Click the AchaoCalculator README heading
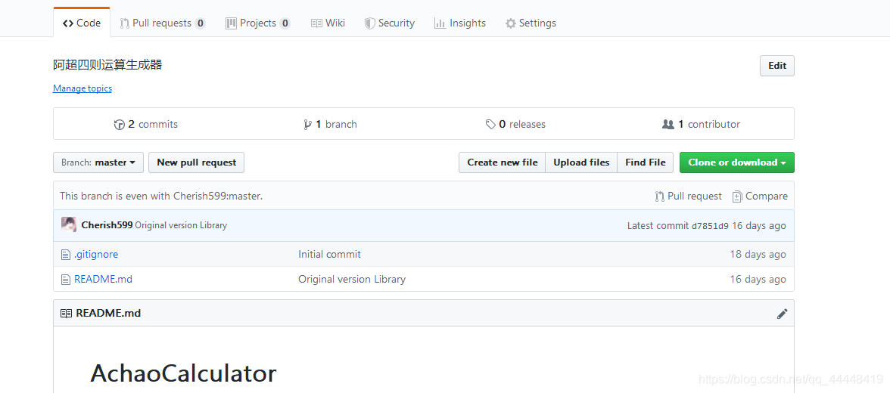Image resolution: width=890 pixels, height=393 pixels. pos(183,373)
